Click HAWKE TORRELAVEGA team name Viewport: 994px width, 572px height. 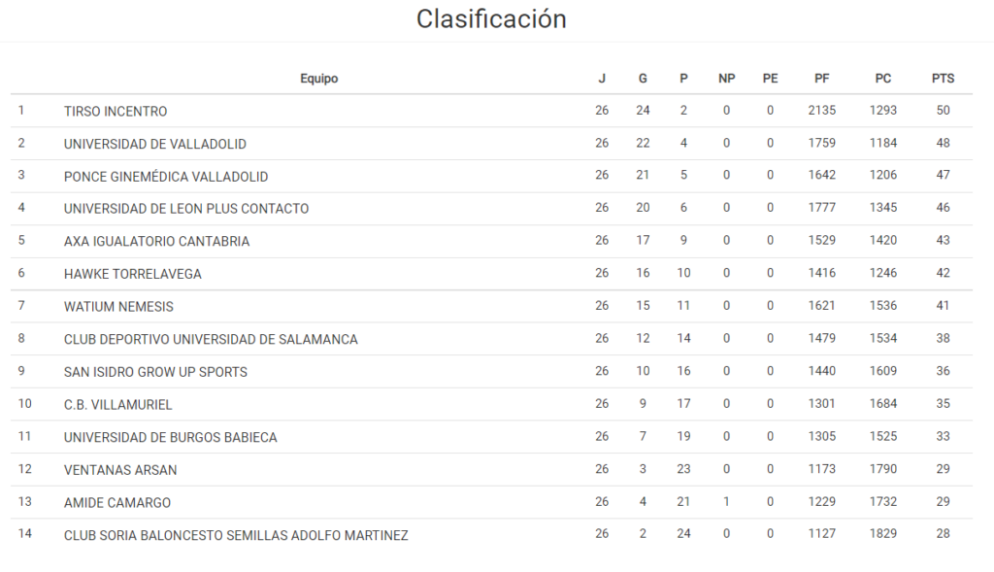tap(133, 274)
